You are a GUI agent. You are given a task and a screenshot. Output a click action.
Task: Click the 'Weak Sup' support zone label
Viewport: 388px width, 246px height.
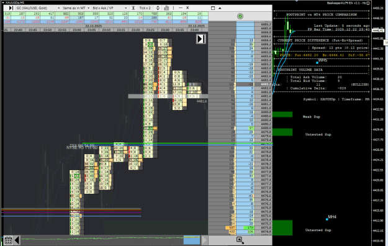[311, 117]
